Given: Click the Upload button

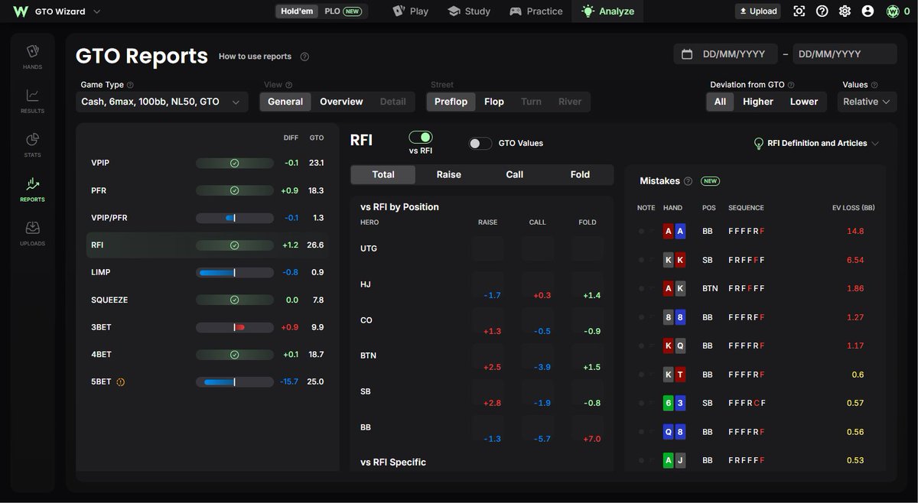Looking at the screenshot, I should point(757,11).
